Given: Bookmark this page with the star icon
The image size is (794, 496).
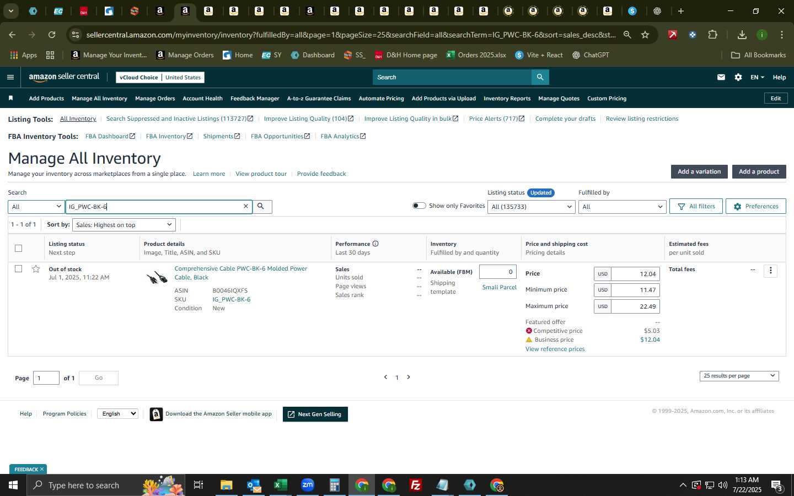Looking at the screenshot, I should [x=645, y=35].
